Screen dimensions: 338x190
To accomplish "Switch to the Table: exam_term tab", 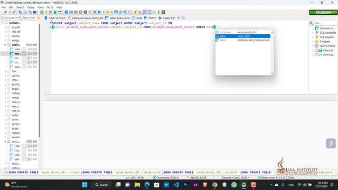I will point(117,18).
